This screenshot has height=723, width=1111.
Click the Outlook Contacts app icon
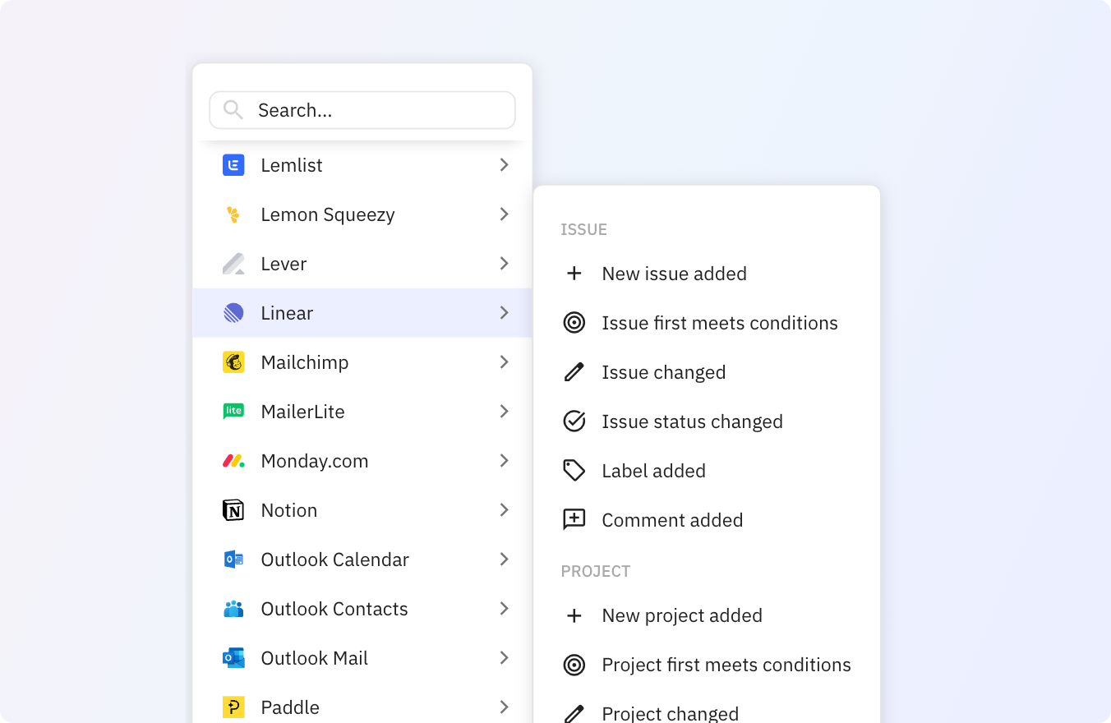pyautogui.click(x=233, y=609)
